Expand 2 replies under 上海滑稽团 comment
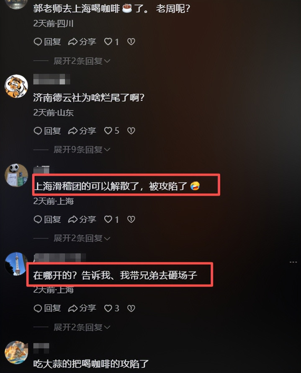Screen dimensions: 301x373 point(82,238)
